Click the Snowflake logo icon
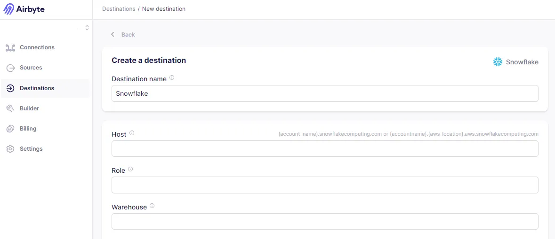Image resolution: width=555 pixels, height=239 pixels. point(498,62)
